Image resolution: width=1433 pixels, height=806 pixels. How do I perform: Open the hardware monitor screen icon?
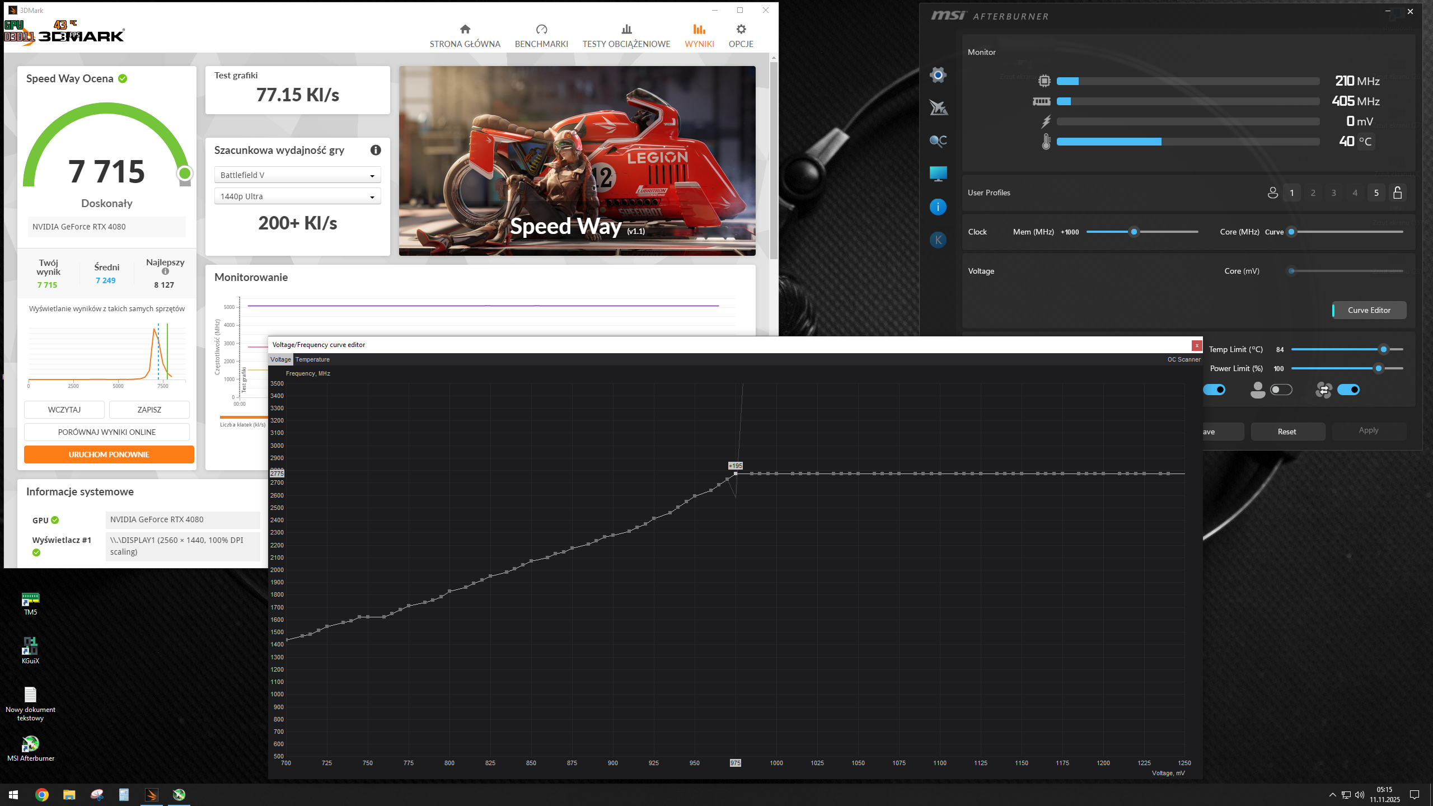938,174
